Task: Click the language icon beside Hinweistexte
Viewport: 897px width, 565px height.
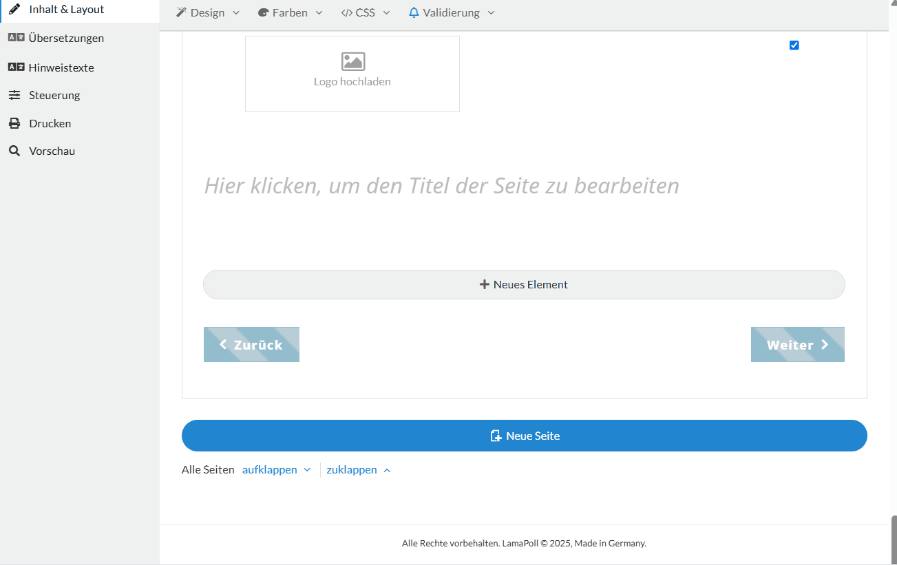Action: click(x=16, y=67)
